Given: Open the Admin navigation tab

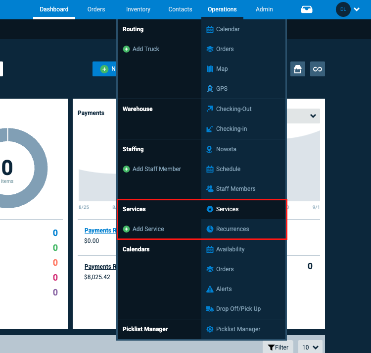Looking at the screenshot, I should point(264,9).
